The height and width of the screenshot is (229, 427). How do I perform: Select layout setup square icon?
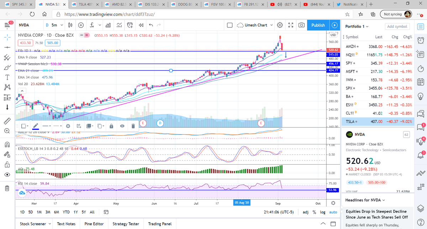point(230,25)
